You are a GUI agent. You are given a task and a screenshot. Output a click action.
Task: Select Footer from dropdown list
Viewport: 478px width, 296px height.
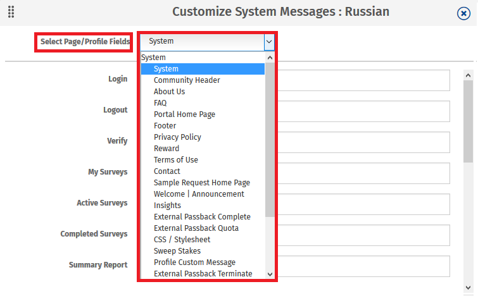(165, 126)
